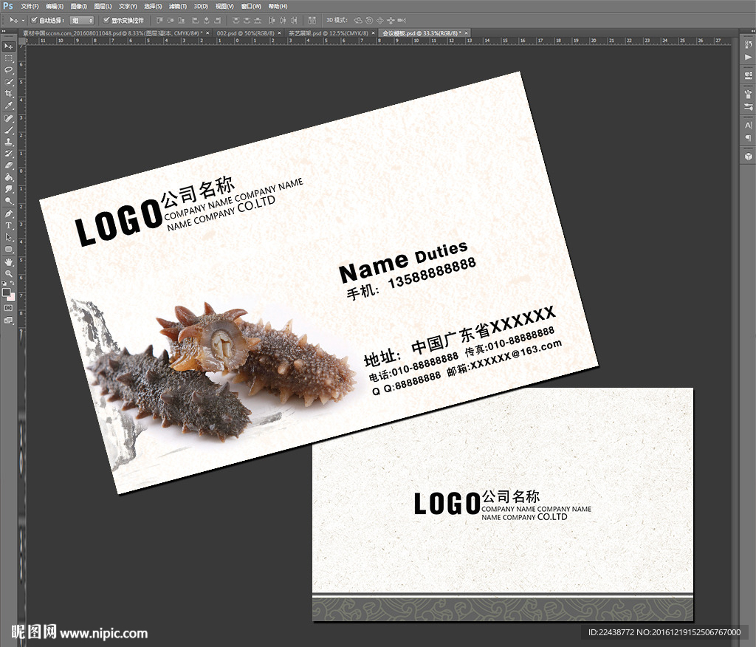Viewport: 756px width, 647px height.
Task: Select the Pen tool
Action: coord(9,213)
